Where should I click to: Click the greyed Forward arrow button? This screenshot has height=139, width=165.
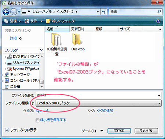pyautogui.click(x=14, y=12)
